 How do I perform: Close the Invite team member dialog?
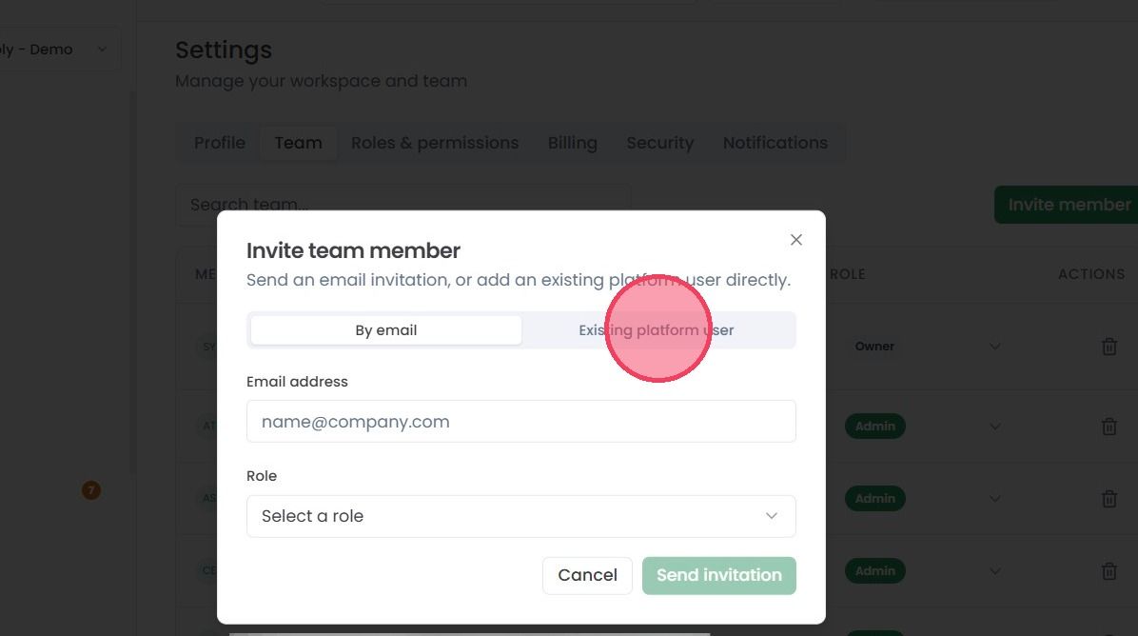(x=796, y=240)
